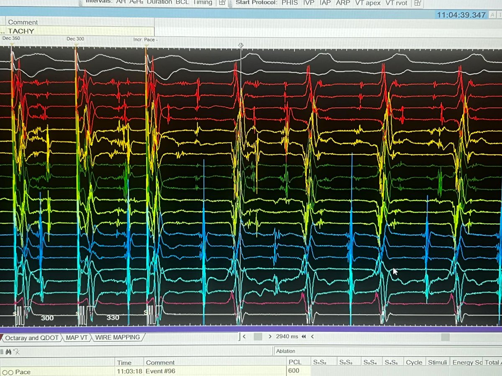Viewport: 502px width, 376px height.
Task: Start the PHIS pacing protocol
Action: [290, 3]
